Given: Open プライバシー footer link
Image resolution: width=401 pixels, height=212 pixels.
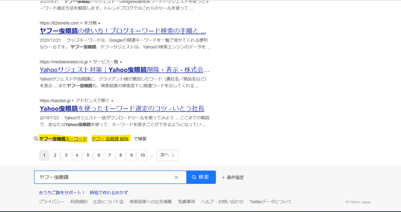Looking at the screenshot, I should pyautogui.click(x=51, y=202).
